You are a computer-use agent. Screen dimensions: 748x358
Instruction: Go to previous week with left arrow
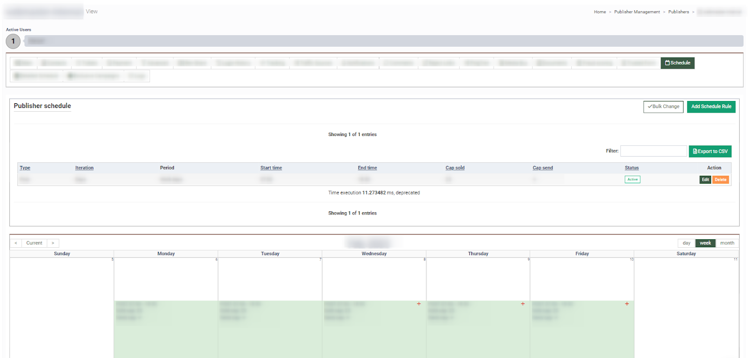pos(16,243)
